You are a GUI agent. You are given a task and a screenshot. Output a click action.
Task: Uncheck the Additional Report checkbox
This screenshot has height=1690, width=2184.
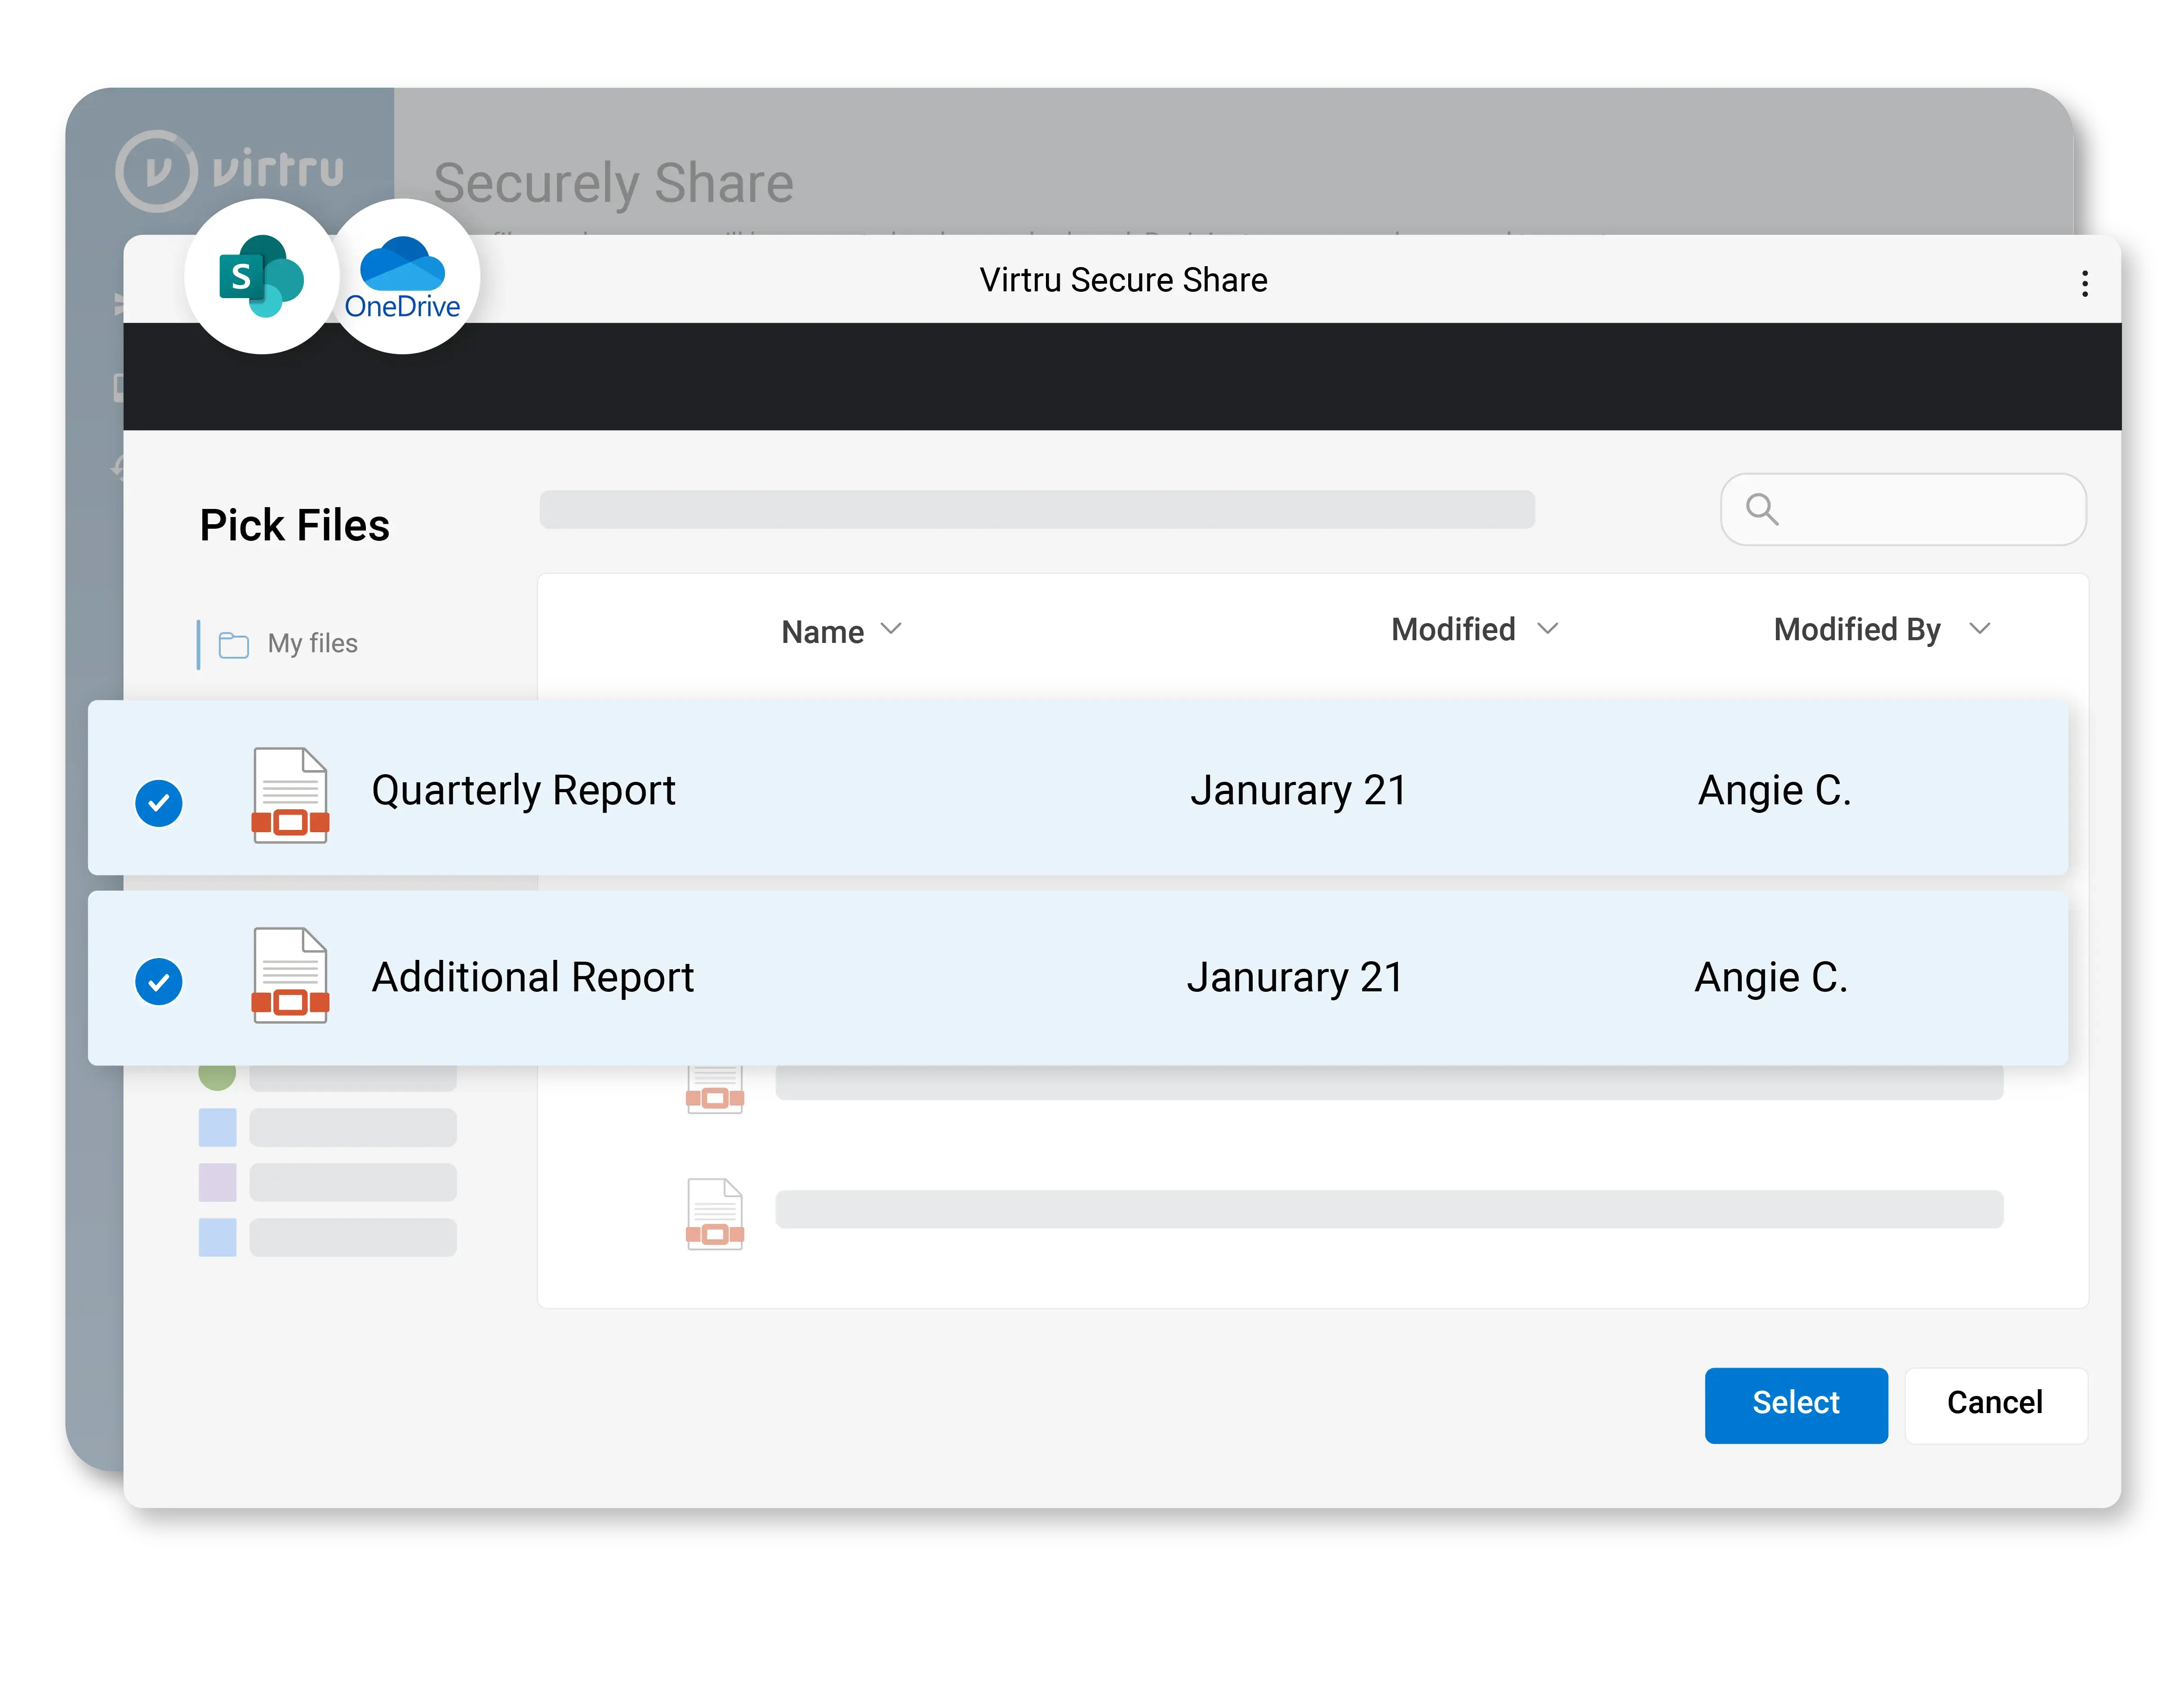pos(159,981)
